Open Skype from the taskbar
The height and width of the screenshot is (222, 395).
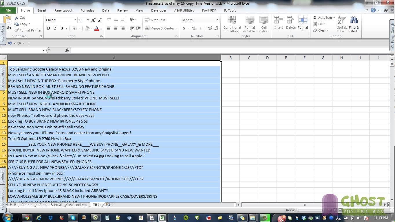(73, 218)
